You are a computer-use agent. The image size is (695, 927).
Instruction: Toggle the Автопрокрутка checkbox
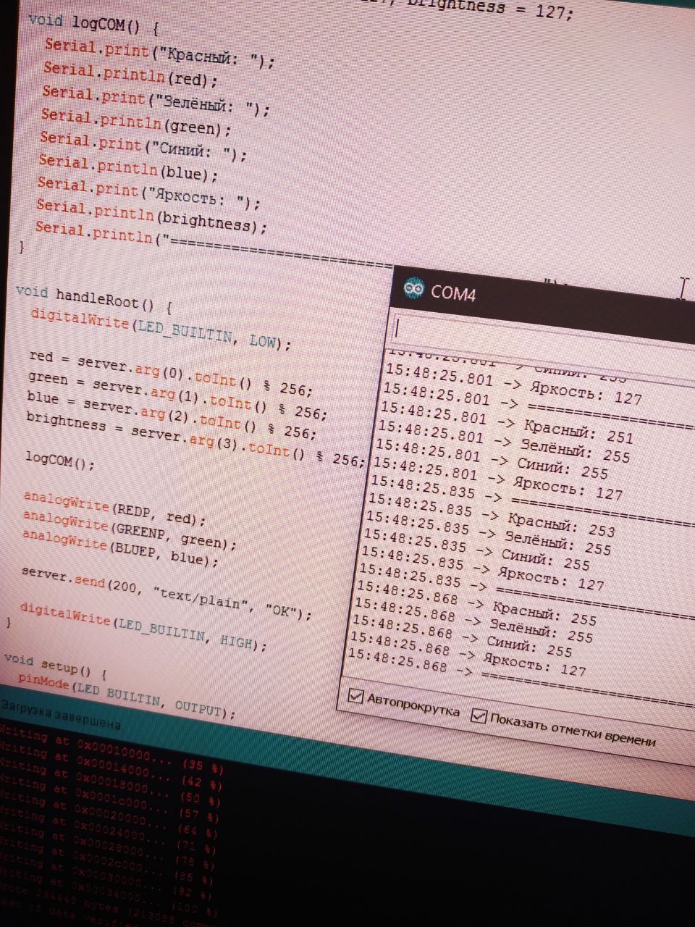coord(355,696)
